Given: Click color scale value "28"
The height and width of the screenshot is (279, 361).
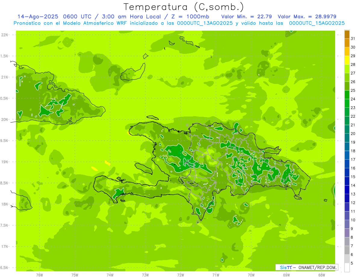Looking at the screenshot, I should pyautogui.click(x=353, y=64).
